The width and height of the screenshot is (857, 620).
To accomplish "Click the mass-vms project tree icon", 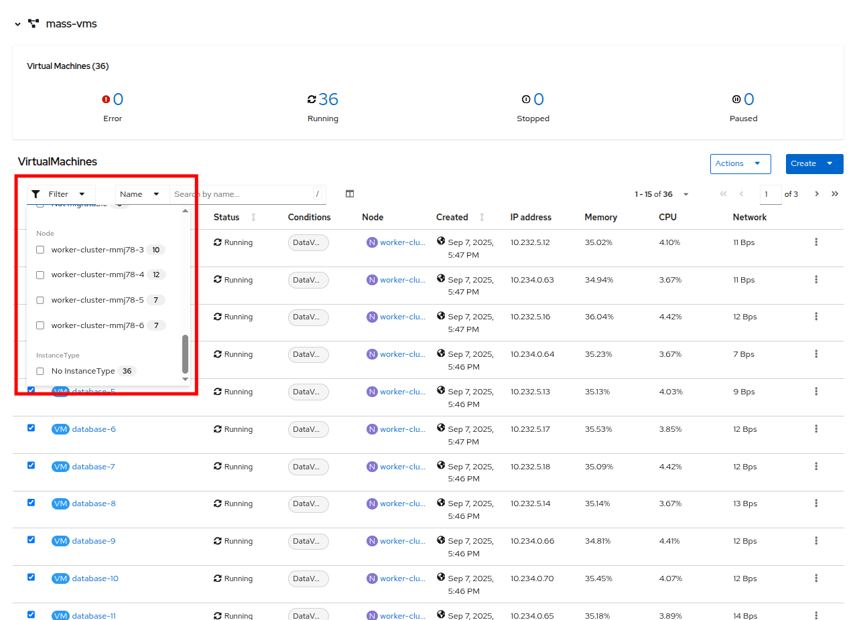I will [x=34, y=24].
